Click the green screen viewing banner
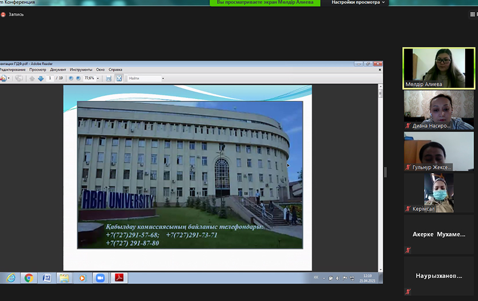Viewport: 478px width, 301px height. [x=265, y=3]
